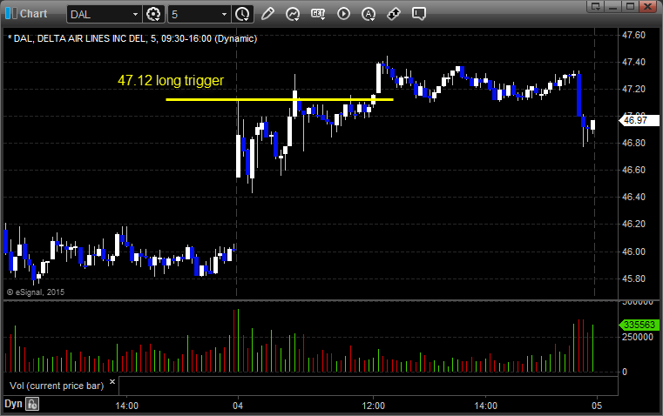The image size is (663, 416).
Task: Click the Chart window icon
Action: tap(11, 14)
